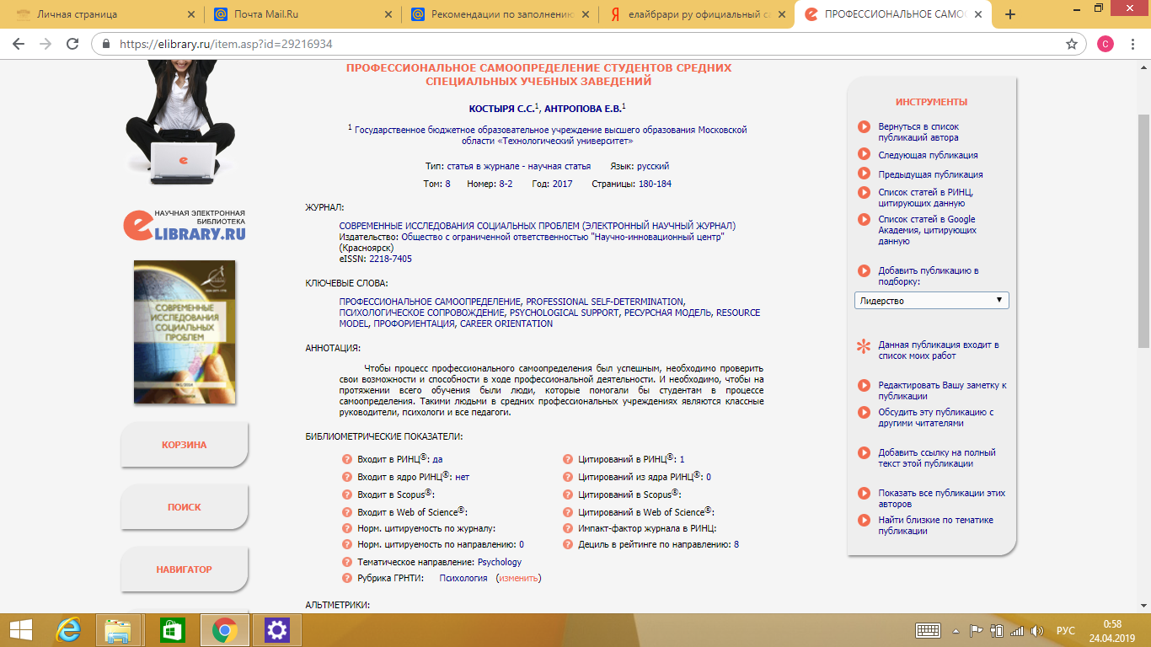
Task: Click the 'КОРЗИНА' button
Action: point(185,445)
